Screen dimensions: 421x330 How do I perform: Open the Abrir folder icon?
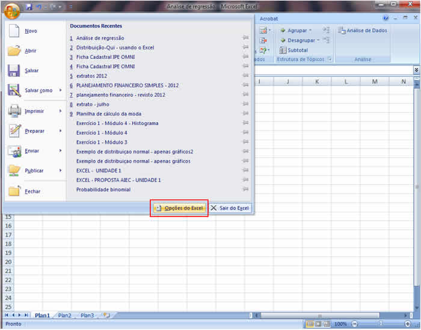click(14, 51)
